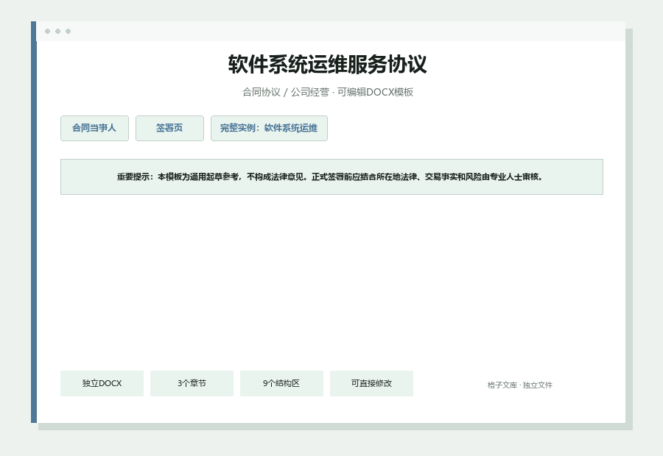Open the 合同当事人 section tab
This screenshot has width=663, height=456.
(x=94, y=129)
